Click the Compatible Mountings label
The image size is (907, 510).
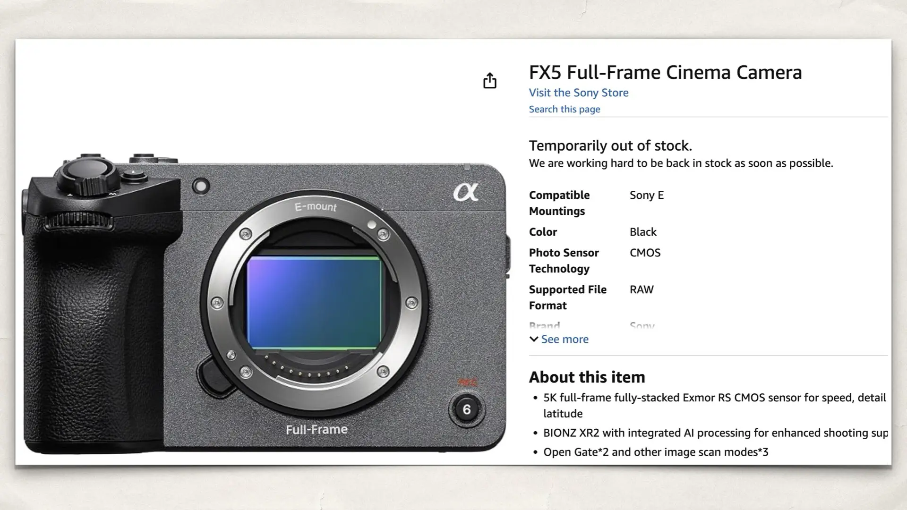coord(559,203)
